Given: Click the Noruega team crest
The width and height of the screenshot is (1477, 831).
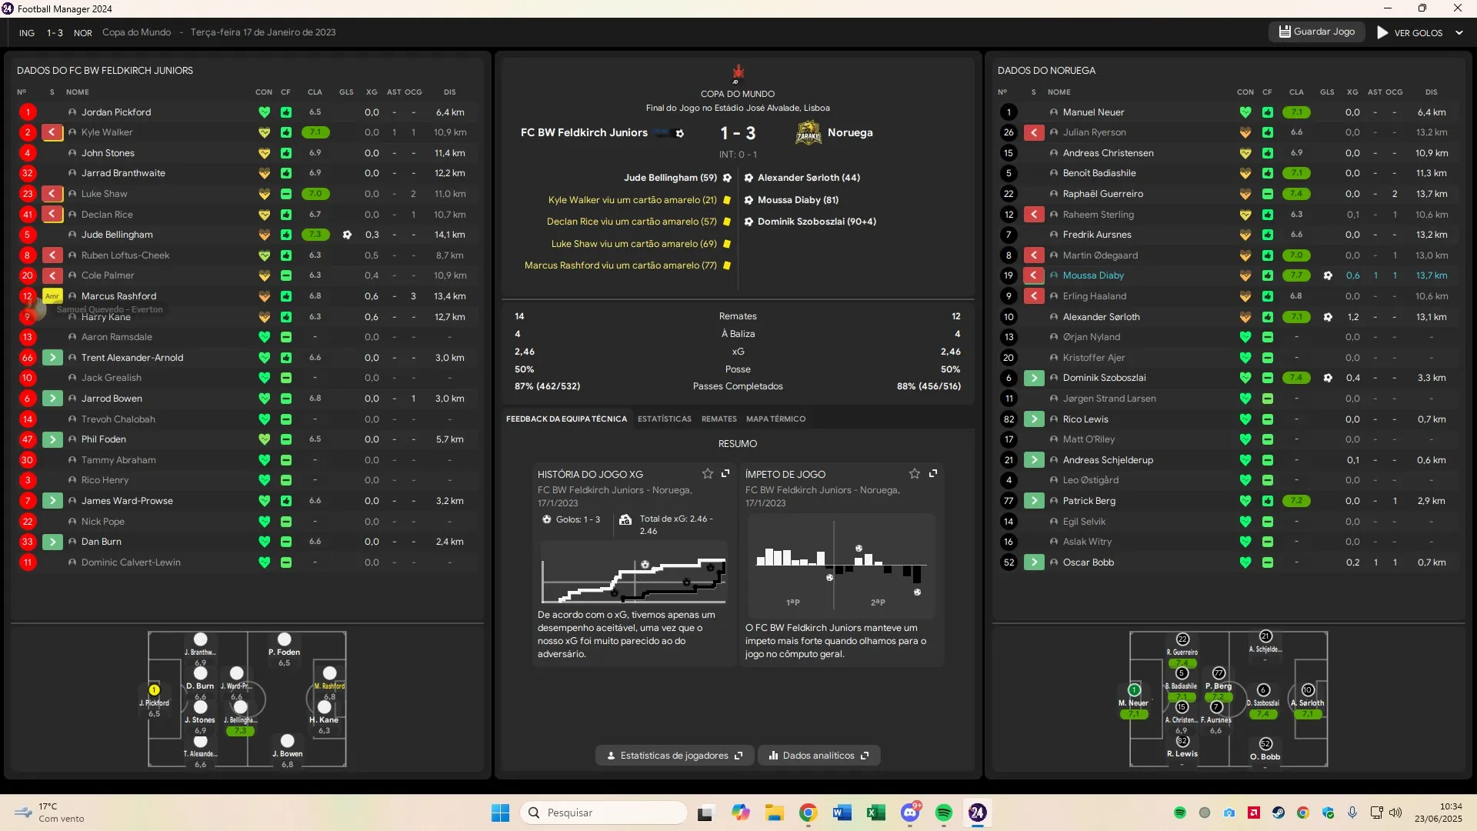Looking at the screenshot, I should (808, 132).
